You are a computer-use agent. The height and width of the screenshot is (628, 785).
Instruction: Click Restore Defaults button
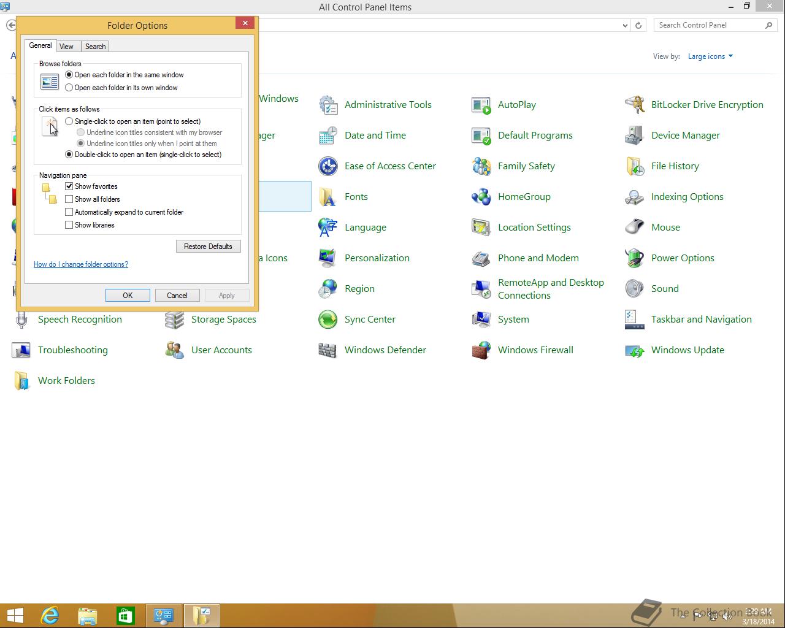[x=208, y=247]
